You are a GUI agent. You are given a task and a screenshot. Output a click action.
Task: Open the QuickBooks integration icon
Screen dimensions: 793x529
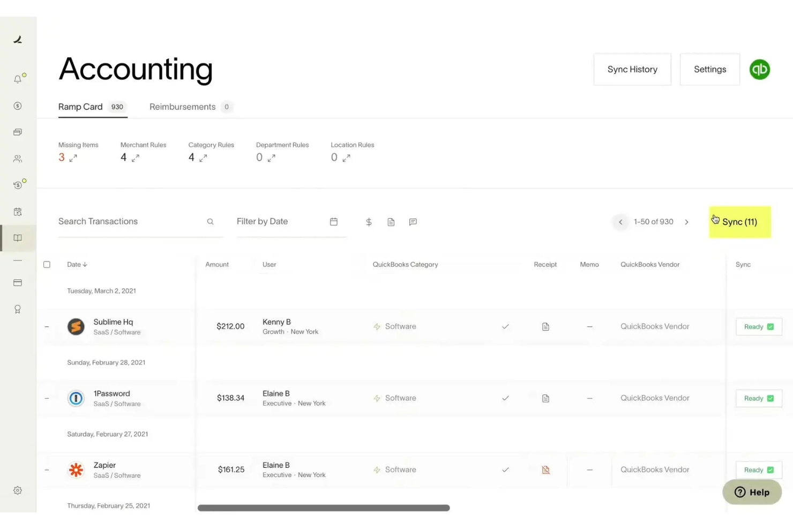759,69
